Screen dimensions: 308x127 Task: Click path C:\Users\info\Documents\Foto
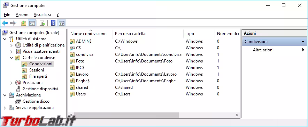tap(144, 61)
